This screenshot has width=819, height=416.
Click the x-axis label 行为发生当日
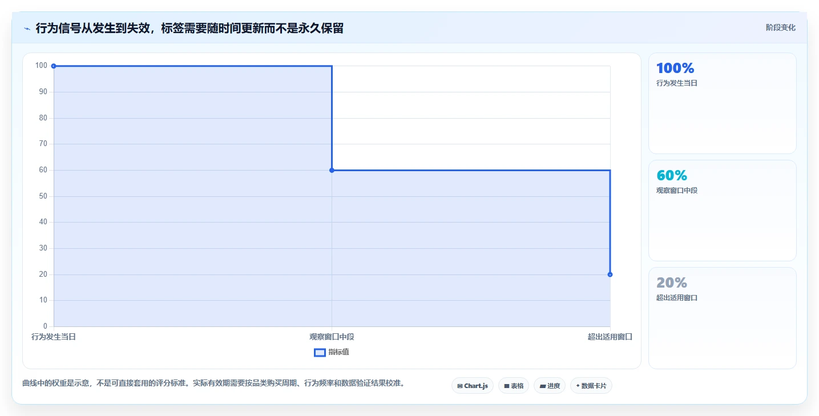54,337
